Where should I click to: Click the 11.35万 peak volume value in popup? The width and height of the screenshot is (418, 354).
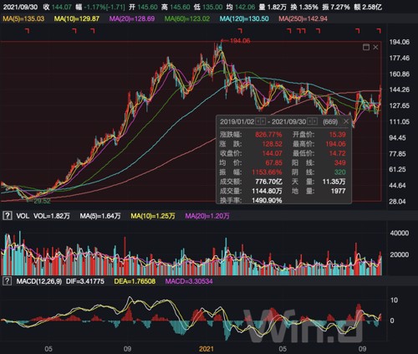click(334, 182)
